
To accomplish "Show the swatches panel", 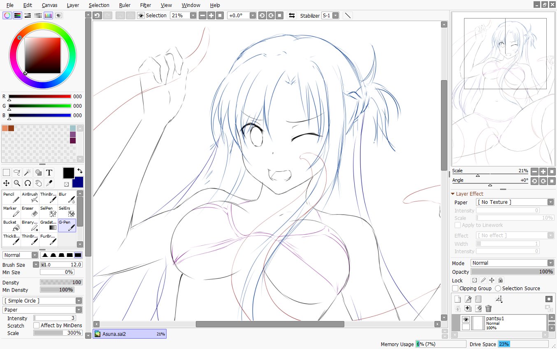I will click(48, 15).
